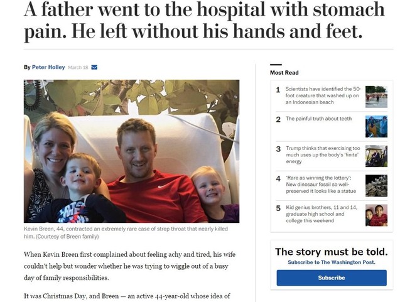405x302 pixels.
Task: Click the email envelope icon beside the byline
Action: click(94, 67)
